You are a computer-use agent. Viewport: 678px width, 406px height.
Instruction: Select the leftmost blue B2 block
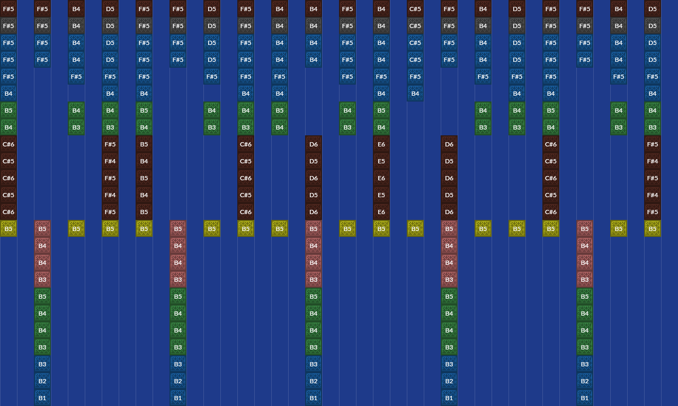42,381
